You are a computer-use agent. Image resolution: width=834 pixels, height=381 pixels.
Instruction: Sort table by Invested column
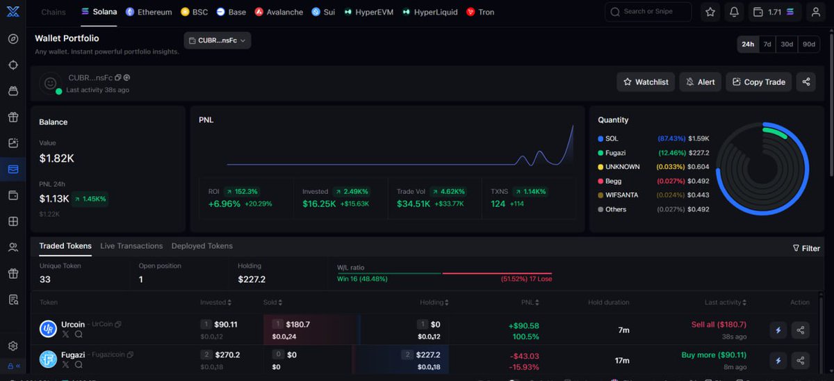click(x=215, y=302)
